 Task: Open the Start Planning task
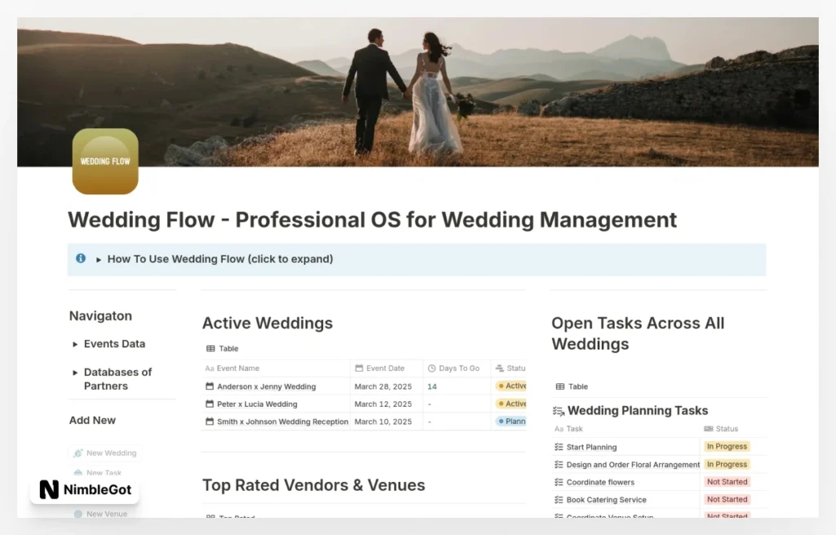[x=591, y=447]
